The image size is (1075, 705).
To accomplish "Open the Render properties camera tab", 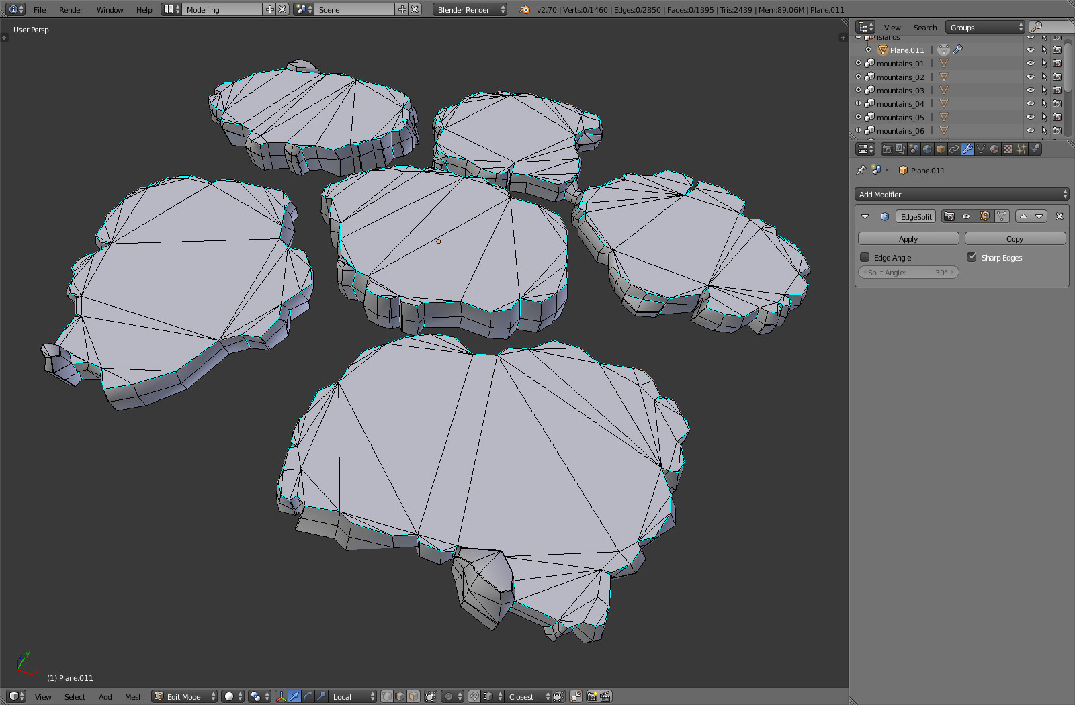I will [887, 149].
